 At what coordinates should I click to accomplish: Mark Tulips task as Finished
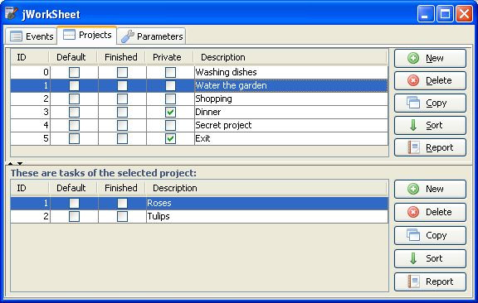[122, 216]
